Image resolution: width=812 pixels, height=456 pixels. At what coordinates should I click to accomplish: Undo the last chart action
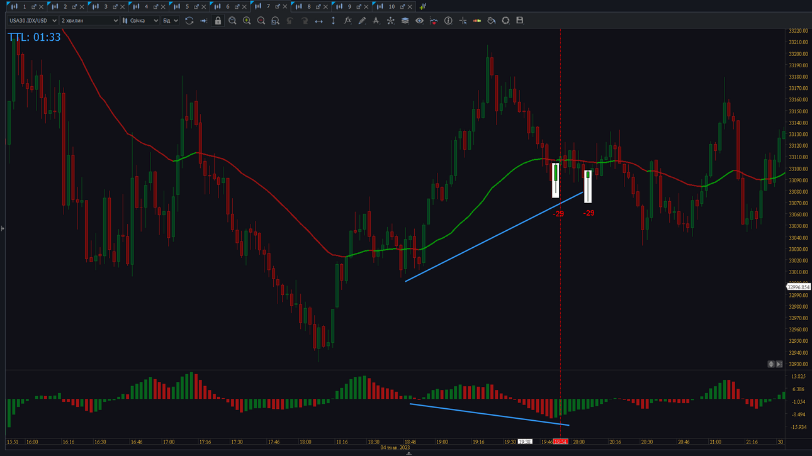click(x=290, y=21)
